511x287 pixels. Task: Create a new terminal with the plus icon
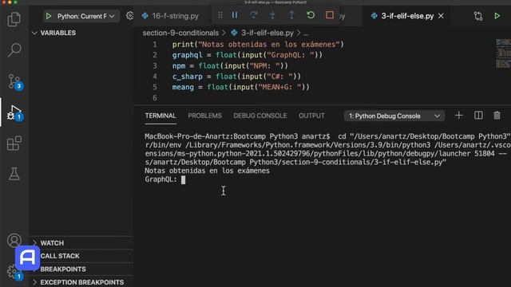tap(459, 116)
